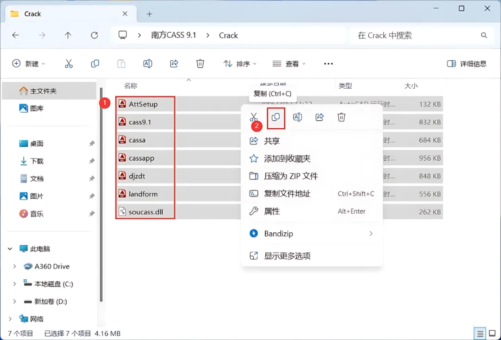
Task: Expand the 本地磁盘 (C:) tree node
Action: tap(14, 284)
